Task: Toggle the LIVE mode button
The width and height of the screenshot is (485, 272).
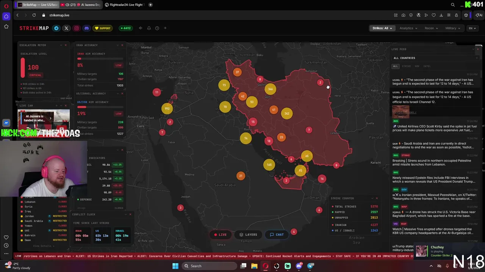Action: click(220, 235)
